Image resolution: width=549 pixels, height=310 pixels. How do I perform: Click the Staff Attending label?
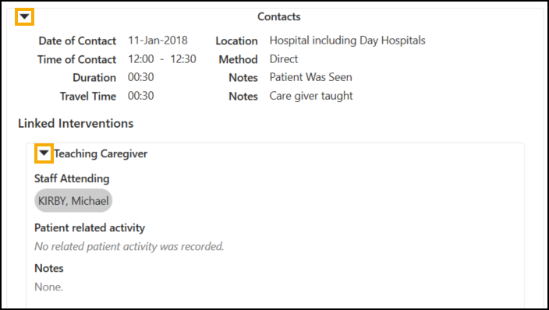(x=72, y=178)
